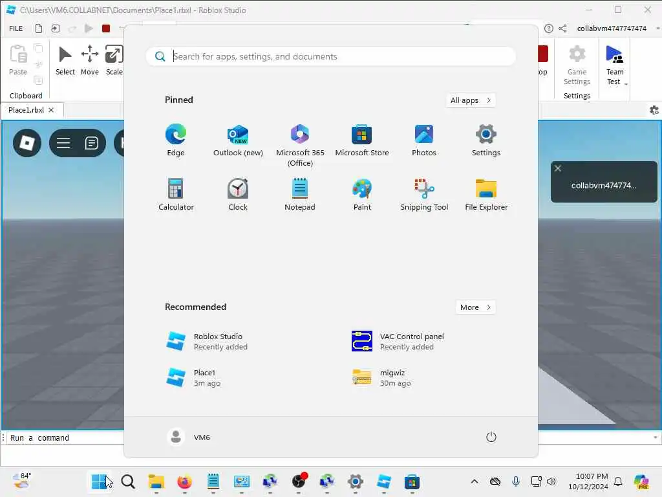Open the notifications bell
Screen dimensions: 662x497
pyautogui.click(x=618, y=481)
